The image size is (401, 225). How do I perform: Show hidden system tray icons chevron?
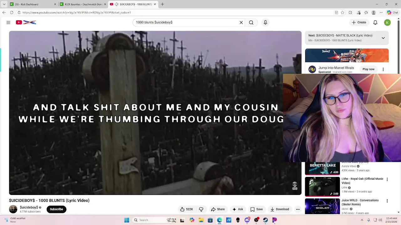click(x=362, y=220)
